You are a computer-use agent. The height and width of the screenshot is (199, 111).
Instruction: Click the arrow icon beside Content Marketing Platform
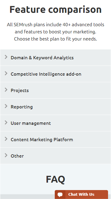pos(6,139)
